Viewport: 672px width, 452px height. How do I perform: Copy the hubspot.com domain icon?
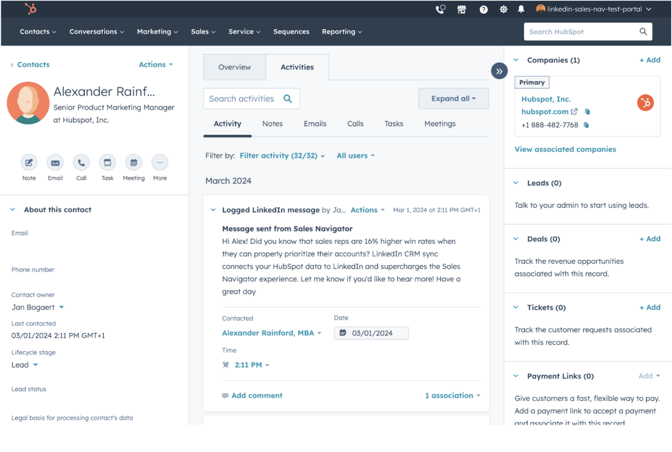point(587,111)
